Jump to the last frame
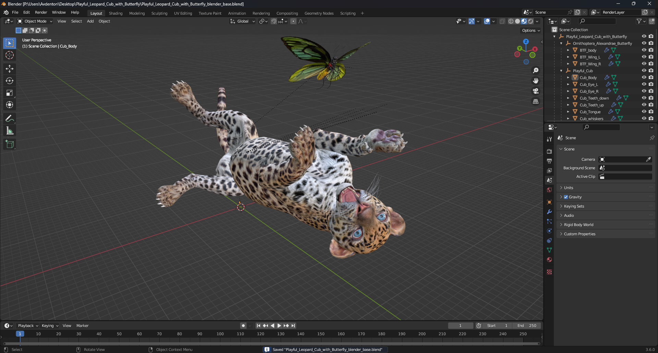The height and width of the screenshot is (353, 658). (x=293, y=326)
